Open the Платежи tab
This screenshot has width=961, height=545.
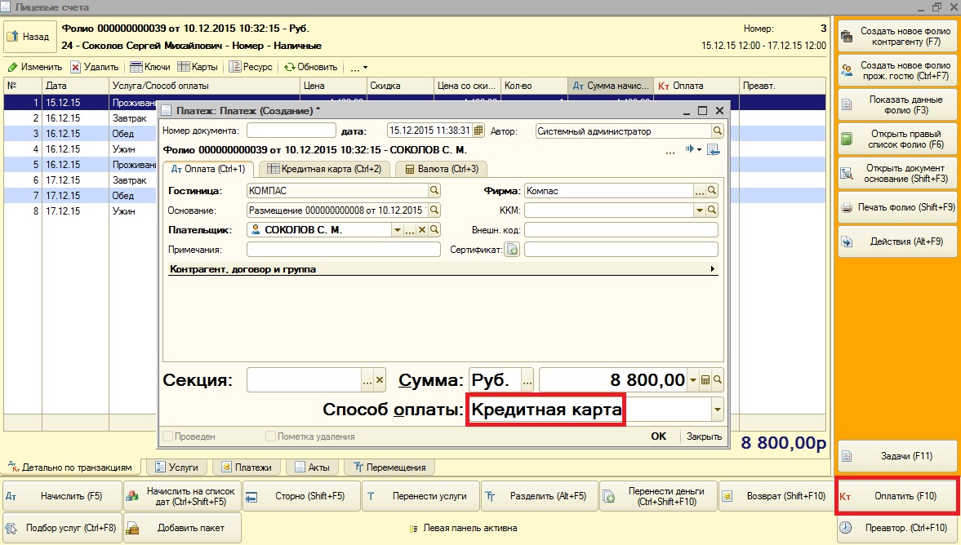pos(247,467)
